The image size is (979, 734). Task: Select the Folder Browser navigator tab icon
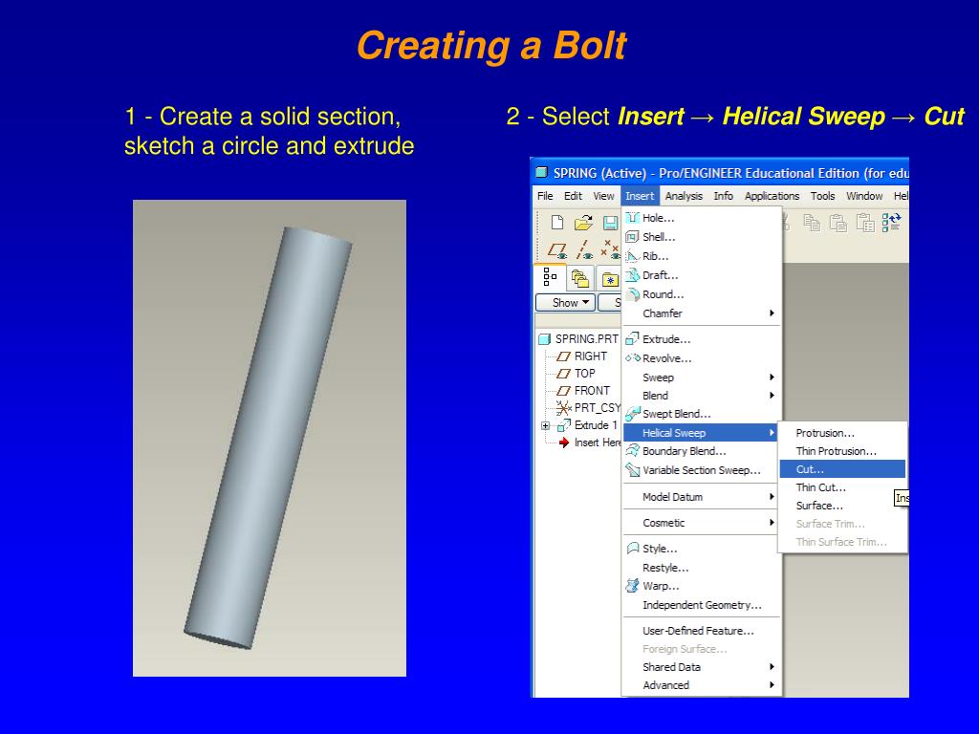580,278
